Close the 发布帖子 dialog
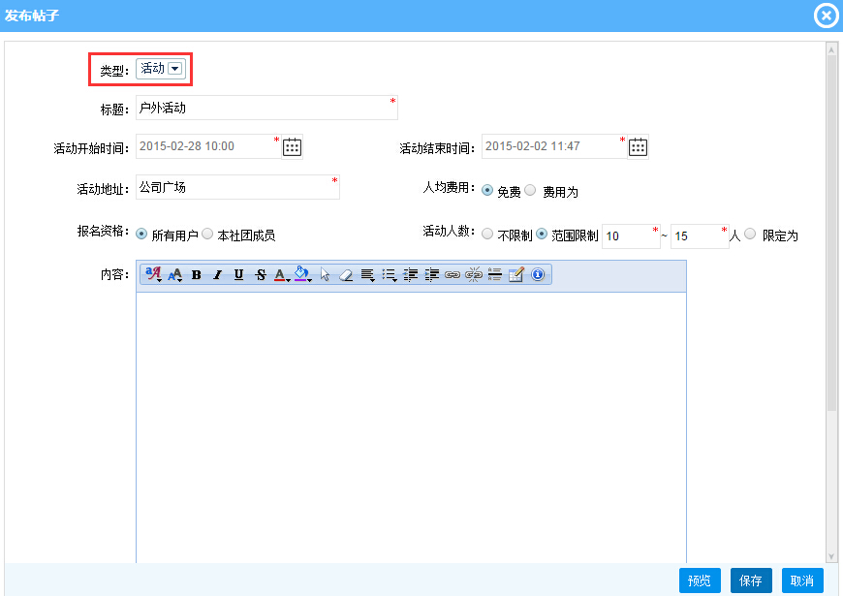The image size is (843, 596). (x=826, y=16)
